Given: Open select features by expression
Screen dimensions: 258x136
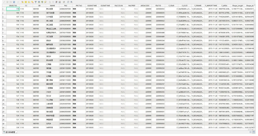Looking at the screenshot, I should [x=22, y=2].
